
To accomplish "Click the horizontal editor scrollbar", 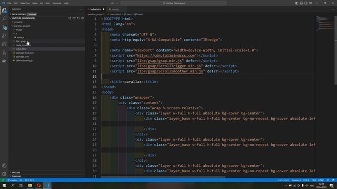I will tap(163, 177).
